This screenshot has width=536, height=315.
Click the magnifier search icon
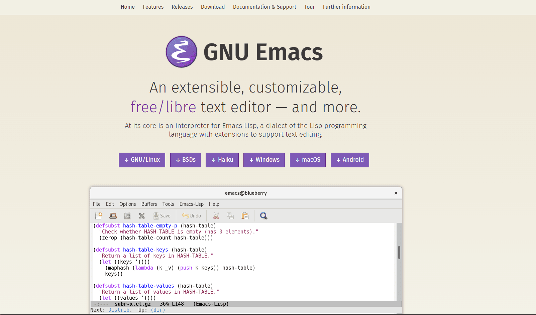pyautogui.click(x=263, y=216)
